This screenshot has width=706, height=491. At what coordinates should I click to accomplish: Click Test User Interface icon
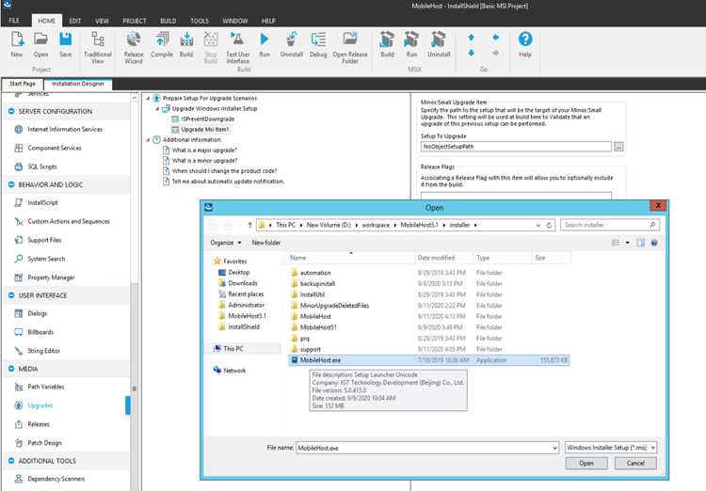click(x=237, y=40)
